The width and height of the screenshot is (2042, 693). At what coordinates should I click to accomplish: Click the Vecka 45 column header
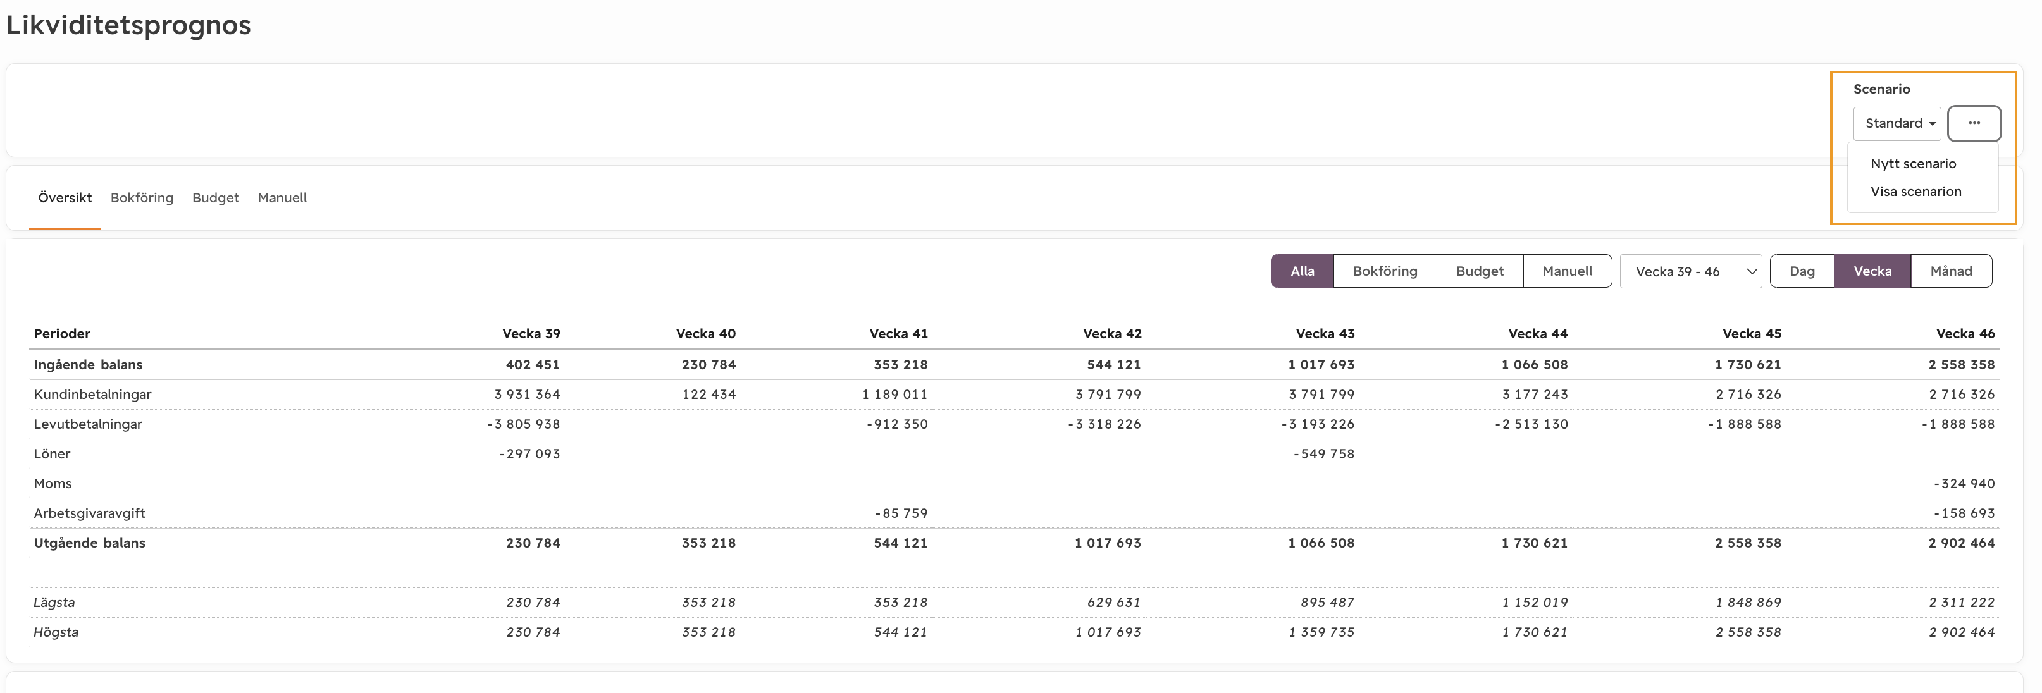1752,333
